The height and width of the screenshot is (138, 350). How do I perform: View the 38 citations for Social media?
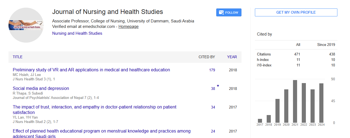click(213, 89)
